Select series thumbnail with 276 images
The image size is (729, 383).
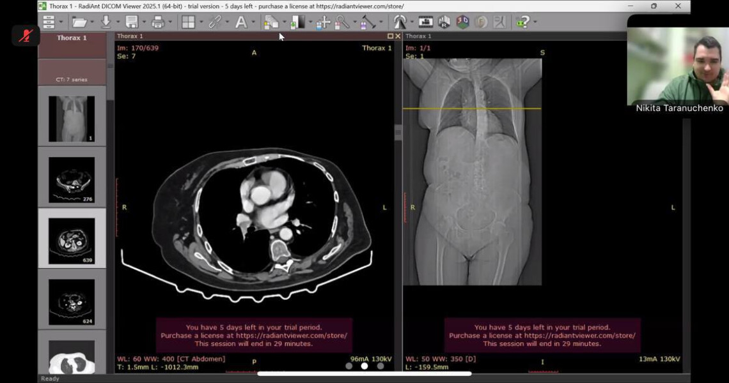(x=72, y=180)
